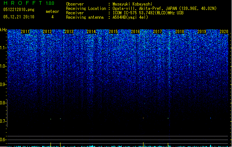The height and width of the screenshot is (147, 232).
Task: Select the filename 0512212010.png
Action: point(19,10)
